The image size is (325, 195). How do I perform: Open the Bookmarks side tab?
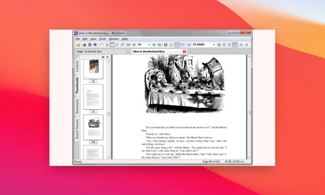(x=77, y=106)
